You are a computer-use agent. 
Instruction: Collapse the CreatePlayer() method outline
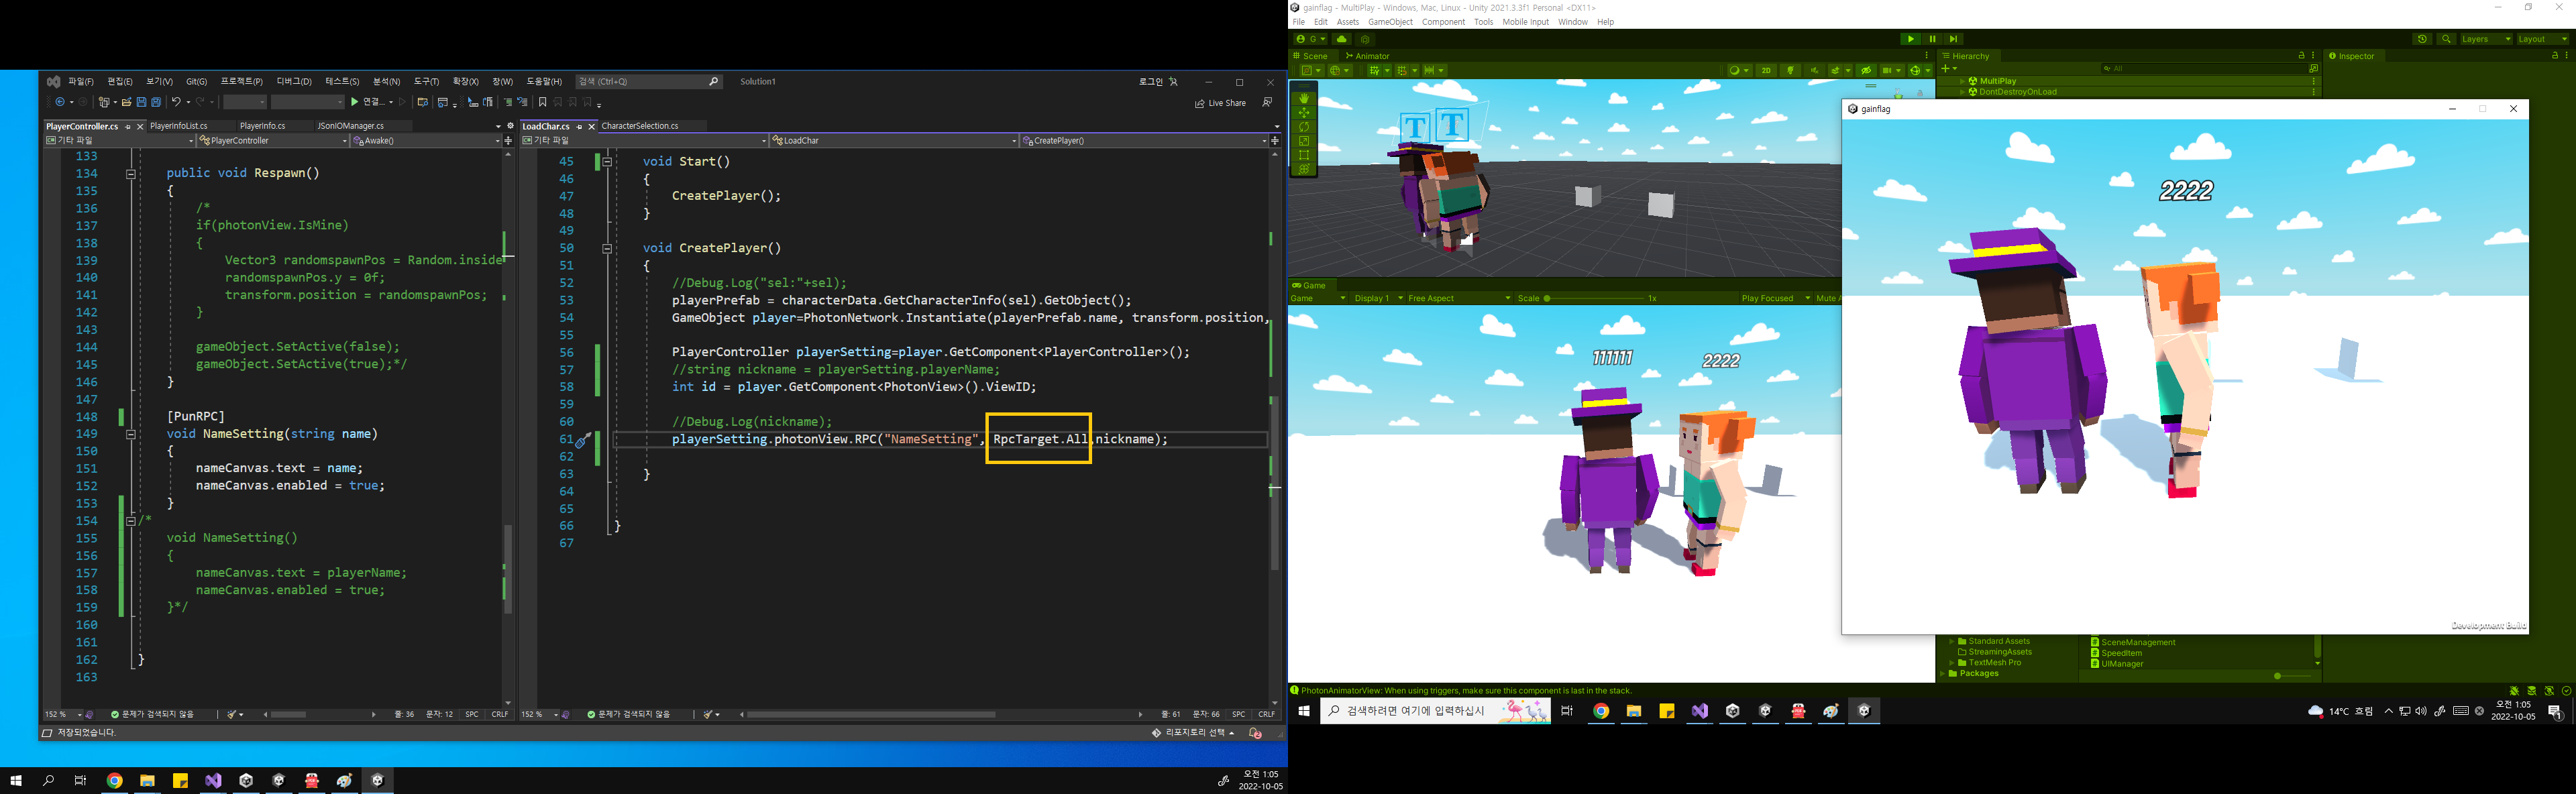pyautogui.click(x=607, y=248)
